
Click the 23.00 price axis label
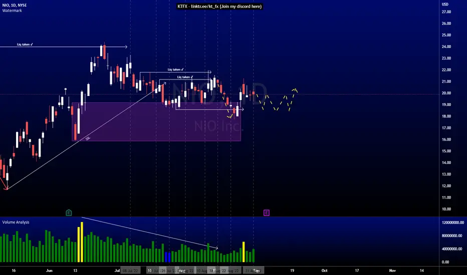[446, 58]
